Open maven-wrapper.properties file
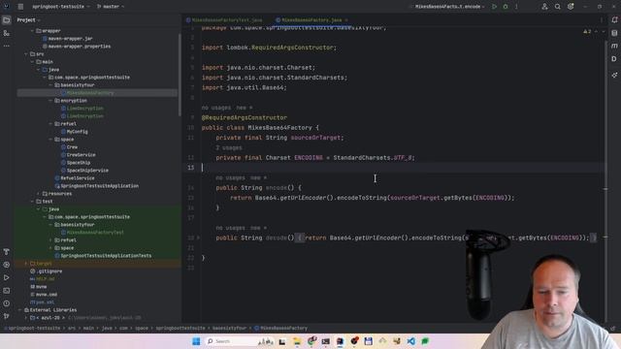 tap(80, 47)
